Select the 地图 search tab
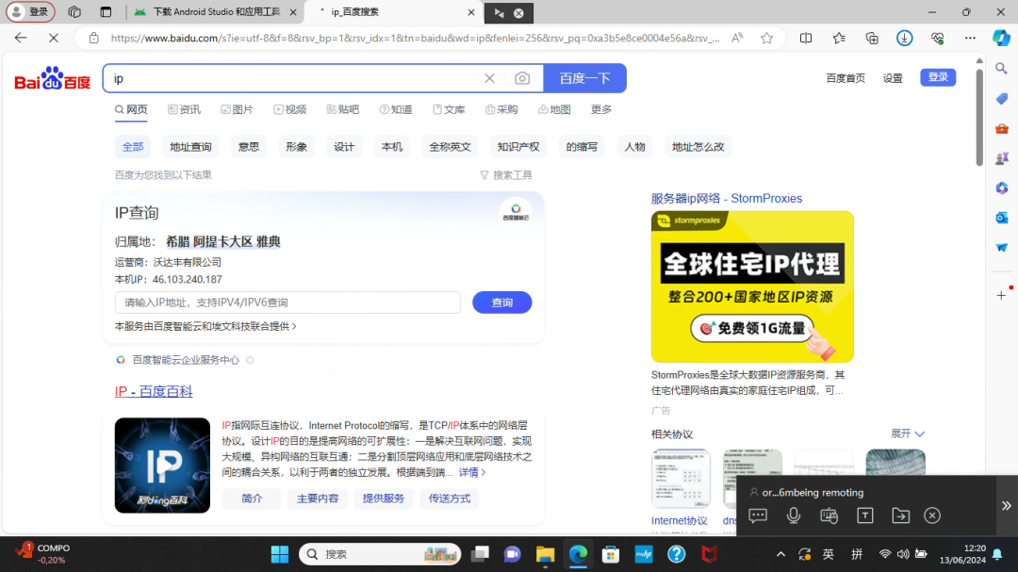 coord(554,109)
